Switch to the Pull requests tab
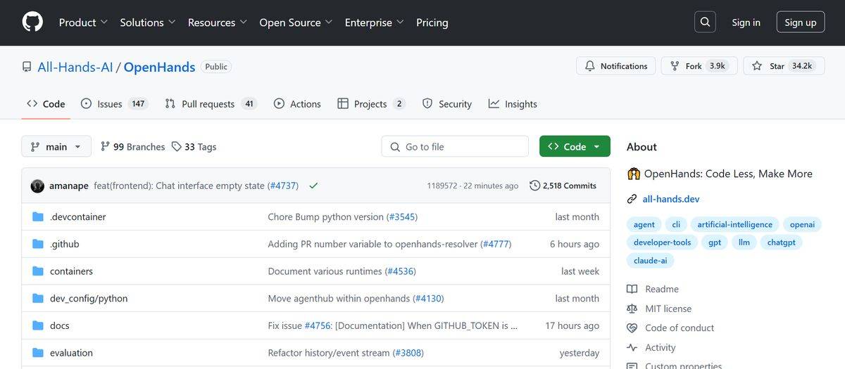Image resolution: width=845 pixels, height=369 pixels. tap(211, 103)
